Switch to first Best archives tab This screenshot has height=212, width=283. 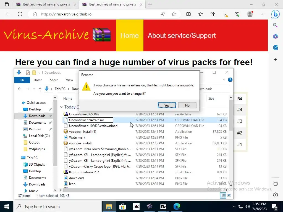pos(46,4)
